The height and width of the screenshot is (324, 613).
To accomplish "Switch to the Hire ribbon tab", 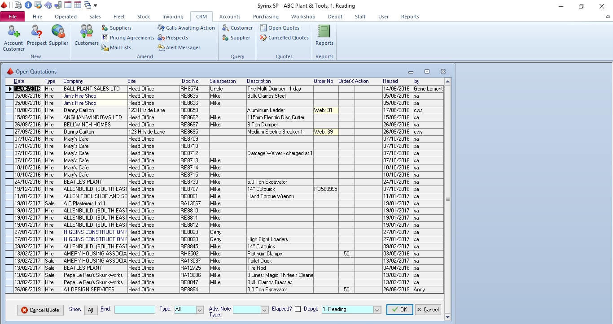I will coord(38,17).
